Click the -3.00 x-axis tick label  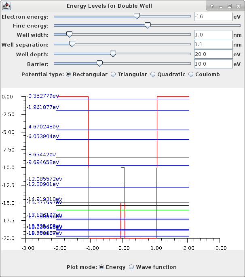point(28,248)
